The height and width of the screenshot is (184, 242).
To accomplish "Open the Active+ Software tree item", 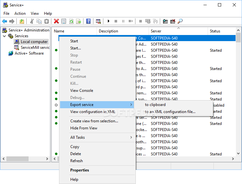I will (29, 53).
